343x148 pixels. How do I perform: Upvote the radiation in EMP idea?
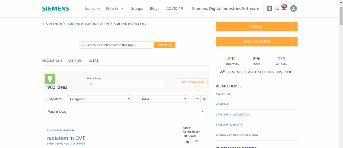(187, 141)
